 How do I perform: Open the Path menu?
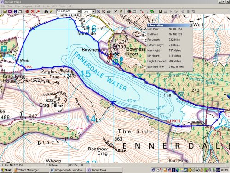pyautogui.click(x=38, y=6)
